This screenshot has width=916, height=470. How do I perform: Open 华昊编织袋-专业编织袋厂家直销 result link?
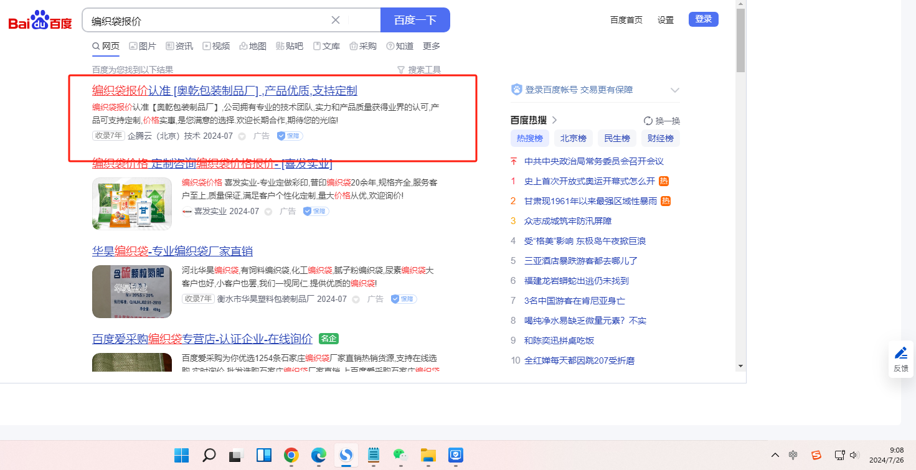(172, 251)
